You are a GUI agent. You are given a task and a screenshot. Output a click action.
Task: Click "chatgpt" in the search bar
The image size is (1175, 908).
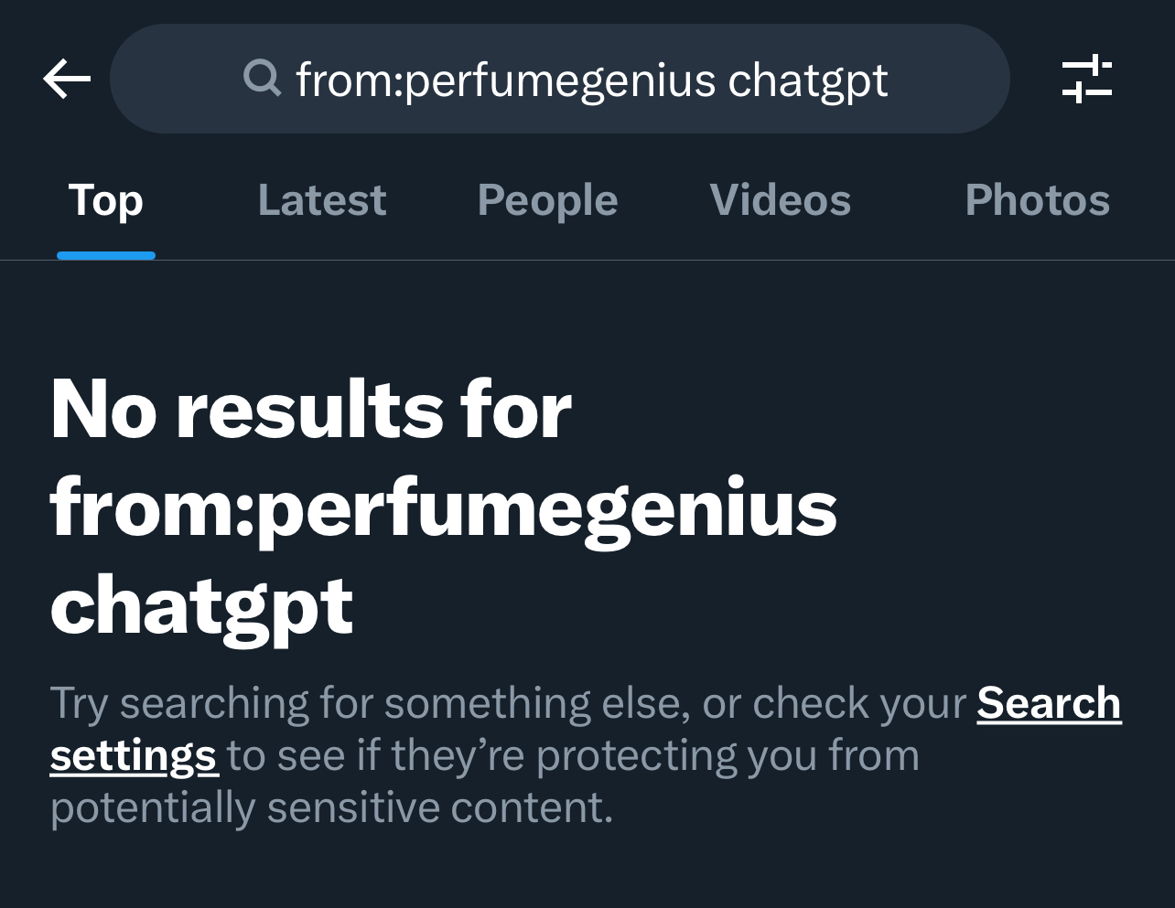pyautogui.click(x=807, y=80)
